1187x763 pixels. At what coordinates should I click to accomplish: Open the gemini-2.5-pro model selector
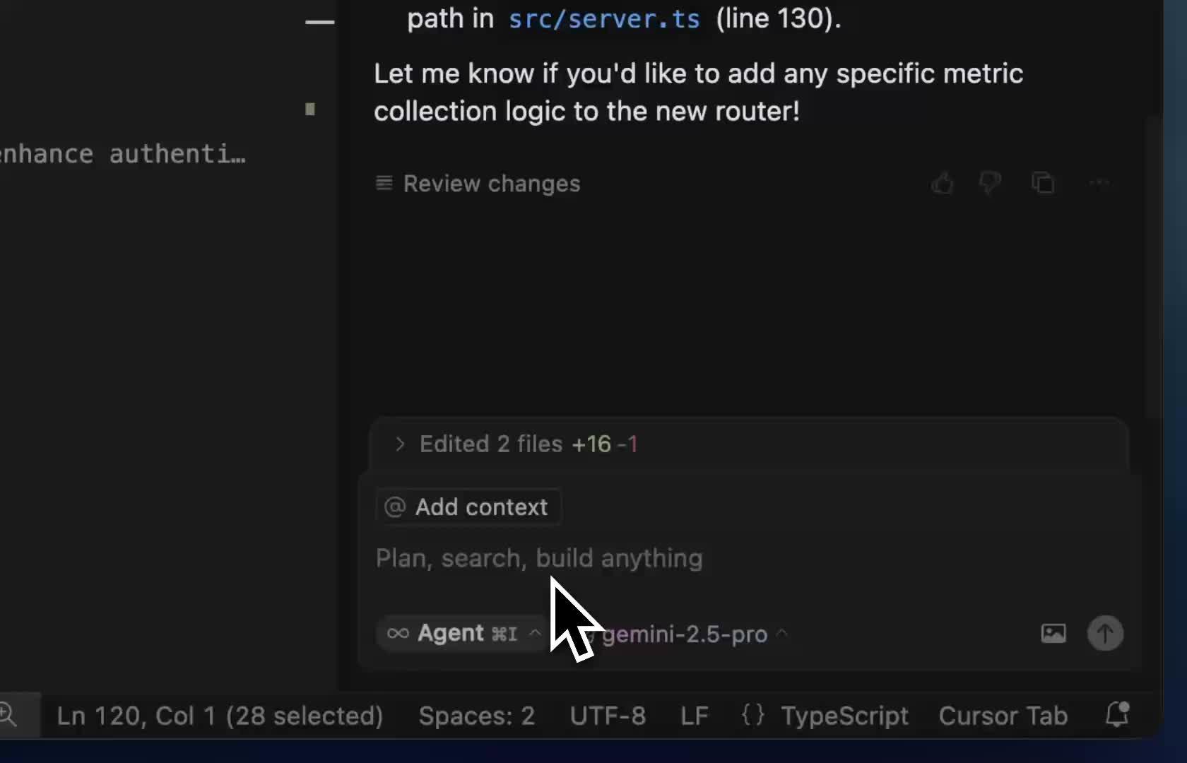(685, 634)
